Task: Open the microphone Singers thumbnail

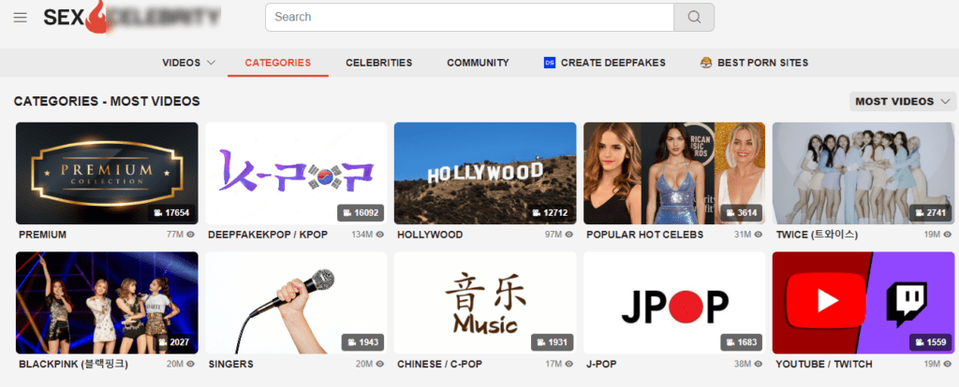Action: [x=296, y=303]
